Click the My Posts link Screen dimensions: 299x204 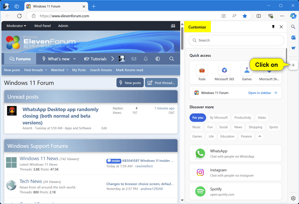coord(79,70)
